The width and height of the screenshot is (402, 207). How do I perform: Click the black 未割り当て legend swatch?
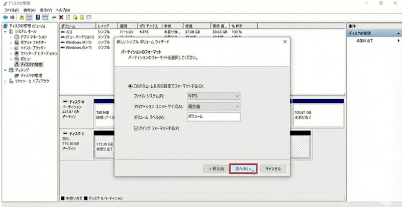coord(62,198)
